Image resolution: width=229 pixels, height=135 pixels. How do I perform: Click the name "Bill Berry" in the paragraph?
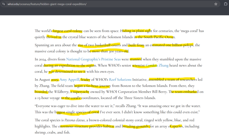(x=159, y=92)
